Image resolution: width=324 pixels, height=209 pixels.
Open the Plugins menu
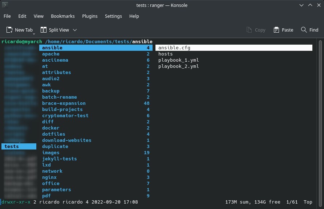pos(90,16)
